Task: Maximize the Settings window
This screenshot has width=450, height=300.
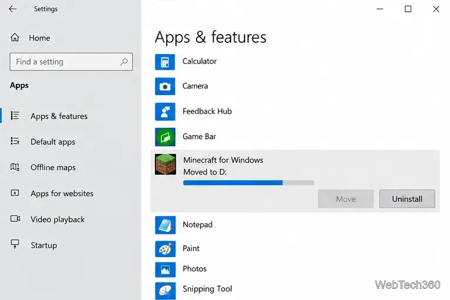Action: click(x=408, y=9)
